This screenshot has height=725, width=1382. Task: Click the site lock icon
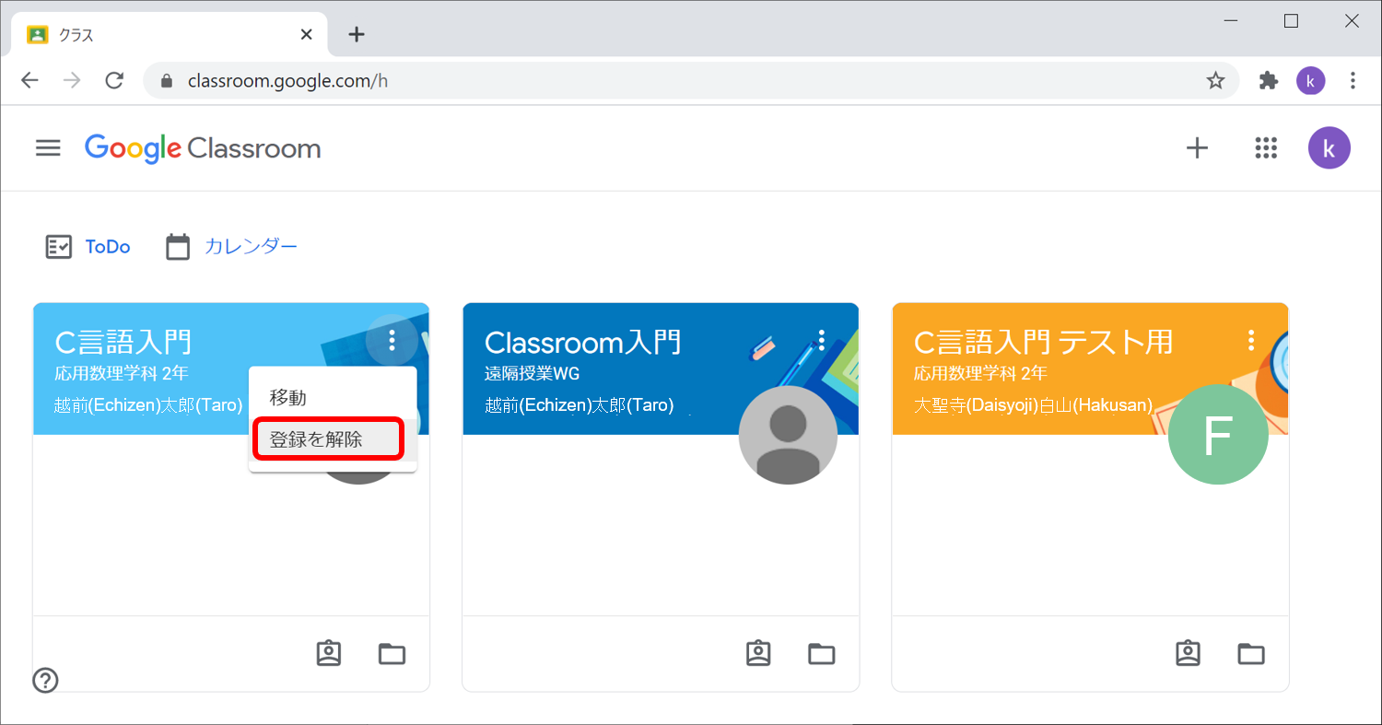(167, 81)
